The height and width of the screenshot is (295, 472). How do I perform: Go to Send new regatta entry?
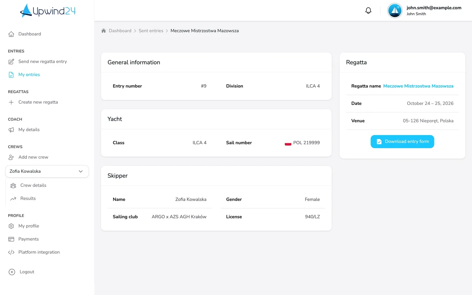pos(43,62)
